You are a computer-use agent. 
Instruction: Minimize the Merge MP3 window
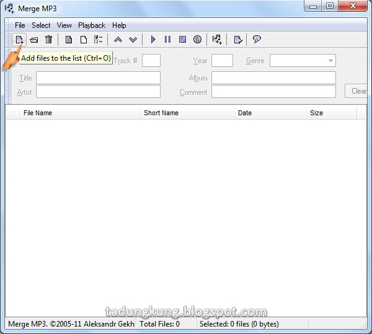pyautogui.click(x=313, y=6)
